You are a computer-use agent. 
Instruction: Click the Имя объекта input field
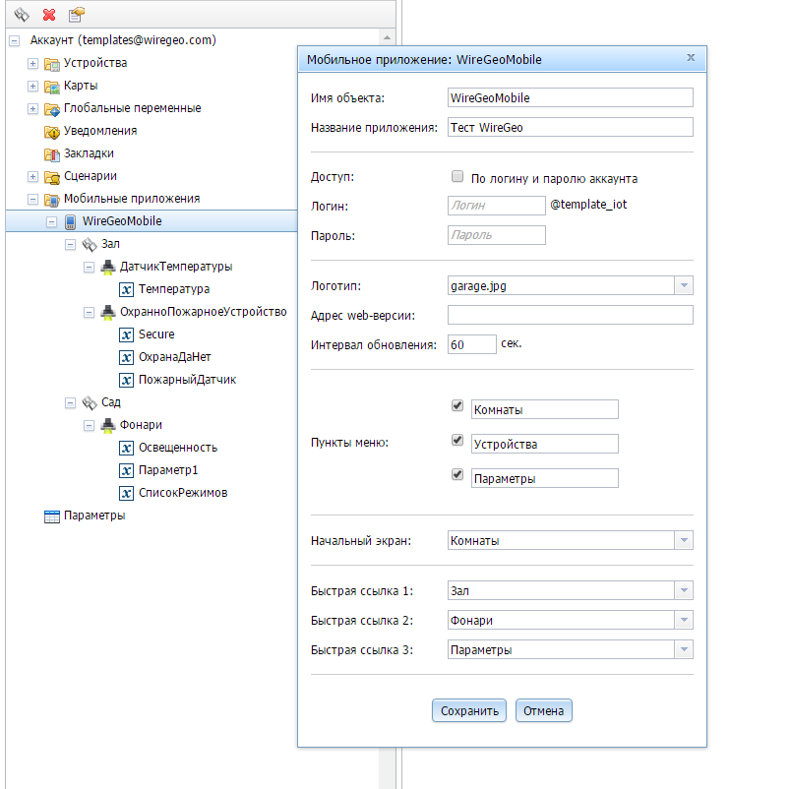click(x=570, y=97)
